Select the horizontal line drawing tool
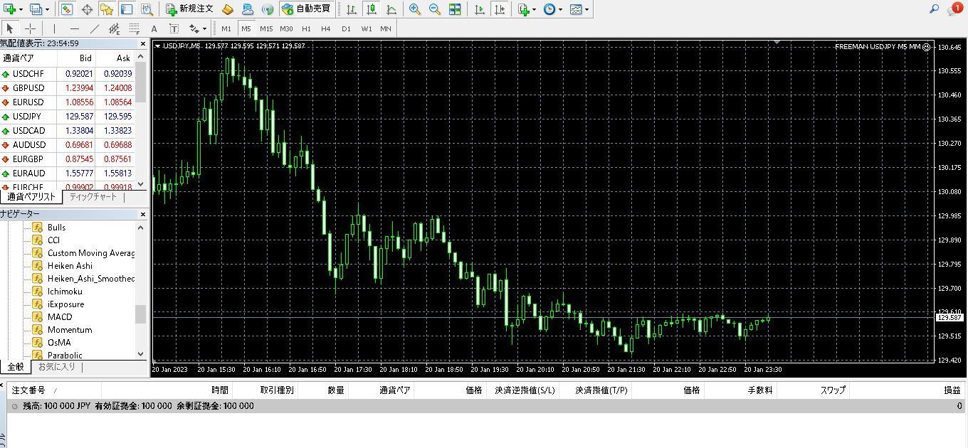The image size is (968, 448). [74, 28]
